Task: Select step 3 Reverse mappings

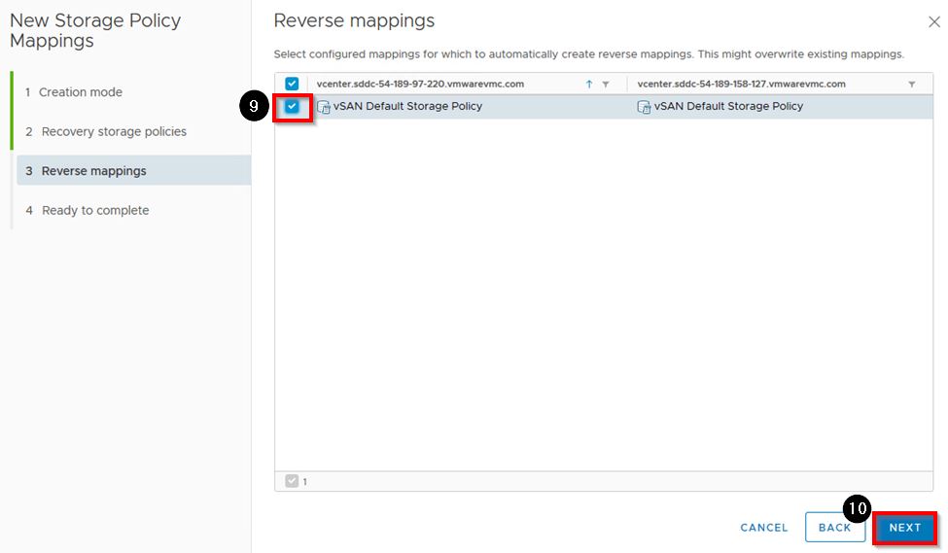Action: click(133, 170)
